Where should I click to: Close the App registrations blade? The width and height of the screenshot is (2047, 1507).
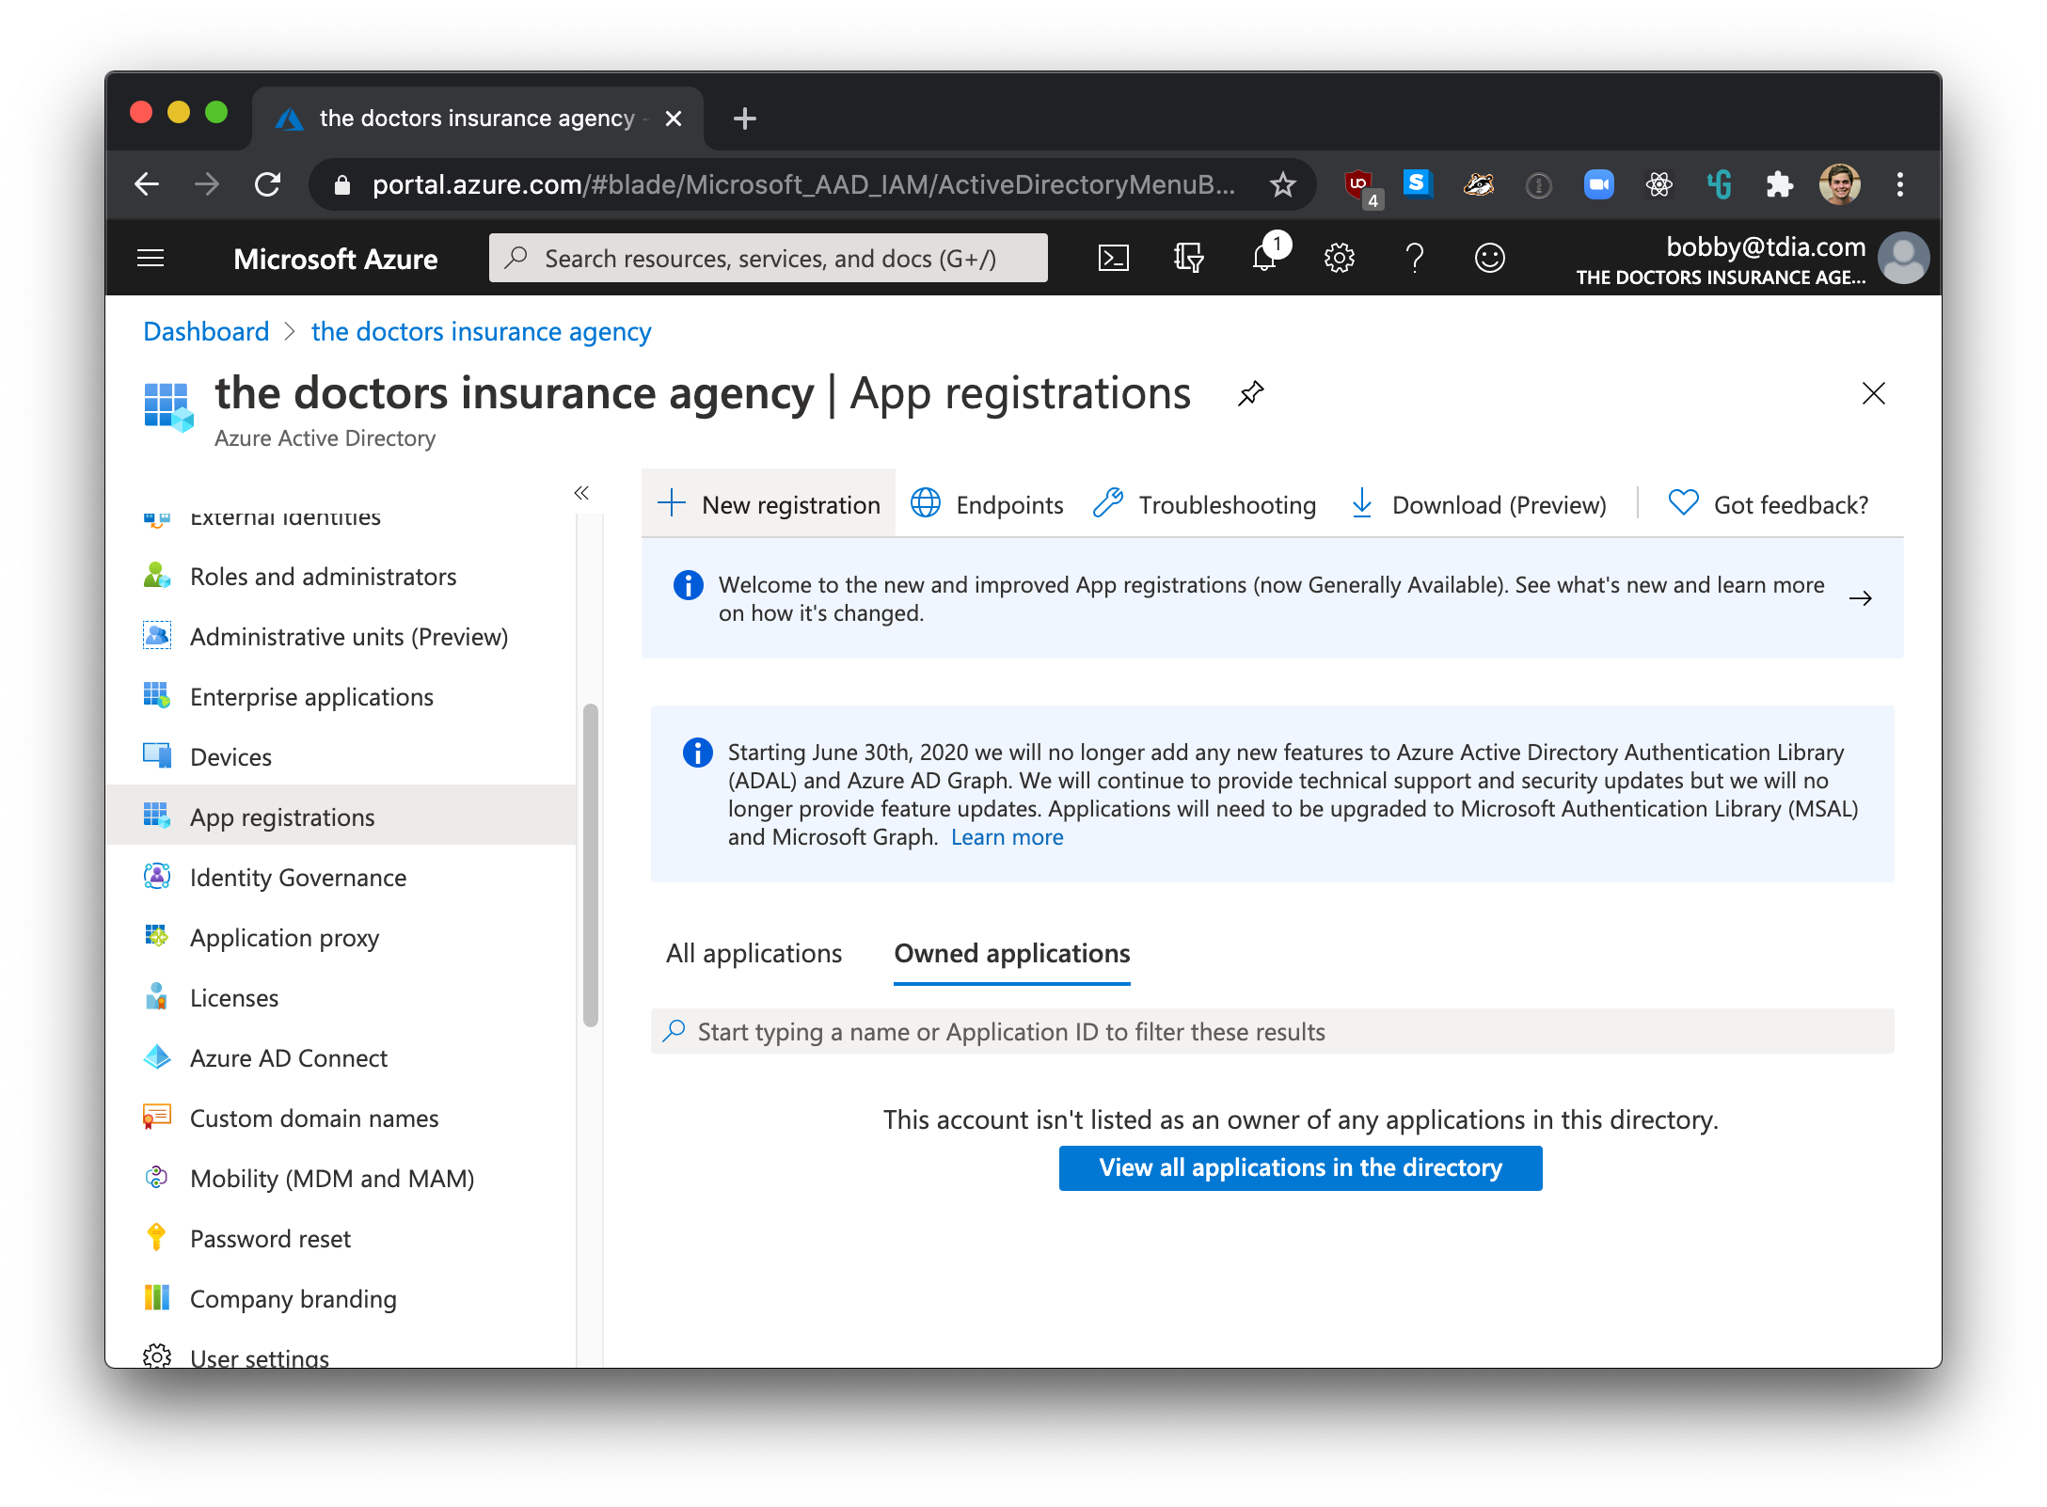coord(1873,393)
